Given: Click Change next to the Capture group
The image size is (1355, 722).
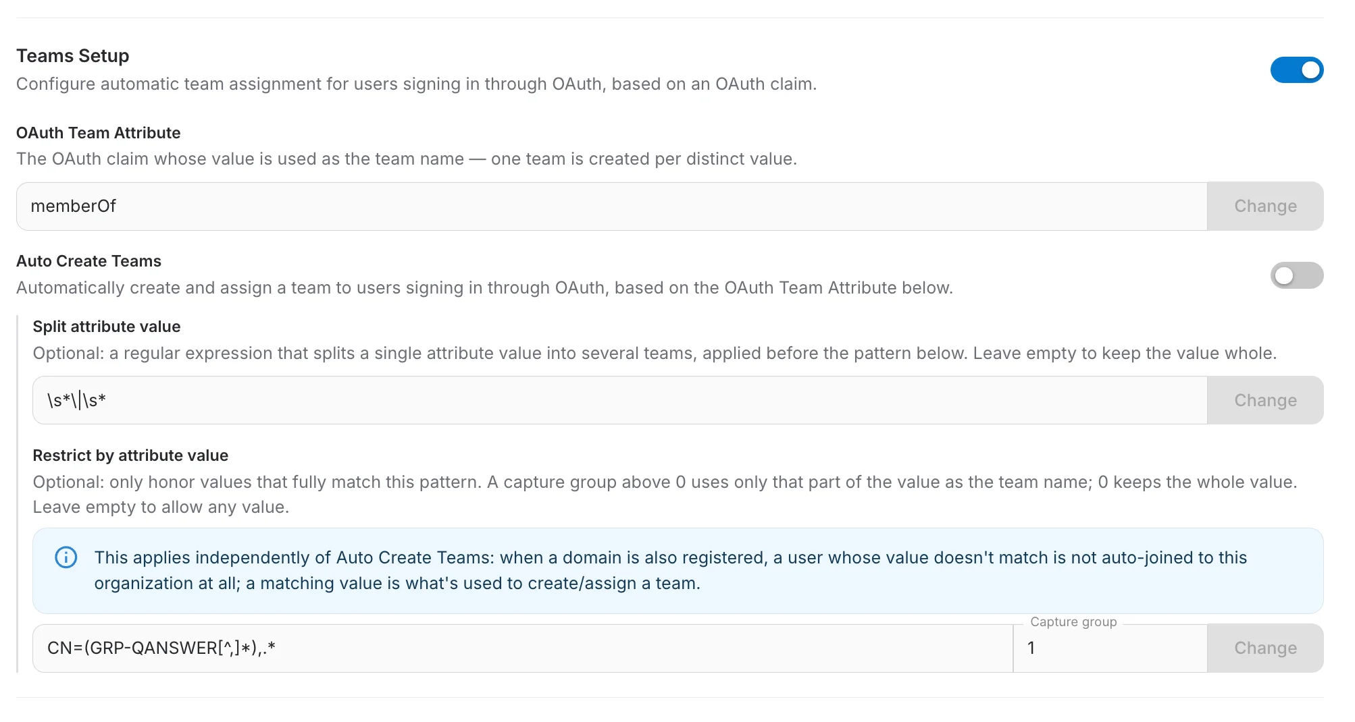Looking at the screenshot, I should click(x=1265, y=648).
